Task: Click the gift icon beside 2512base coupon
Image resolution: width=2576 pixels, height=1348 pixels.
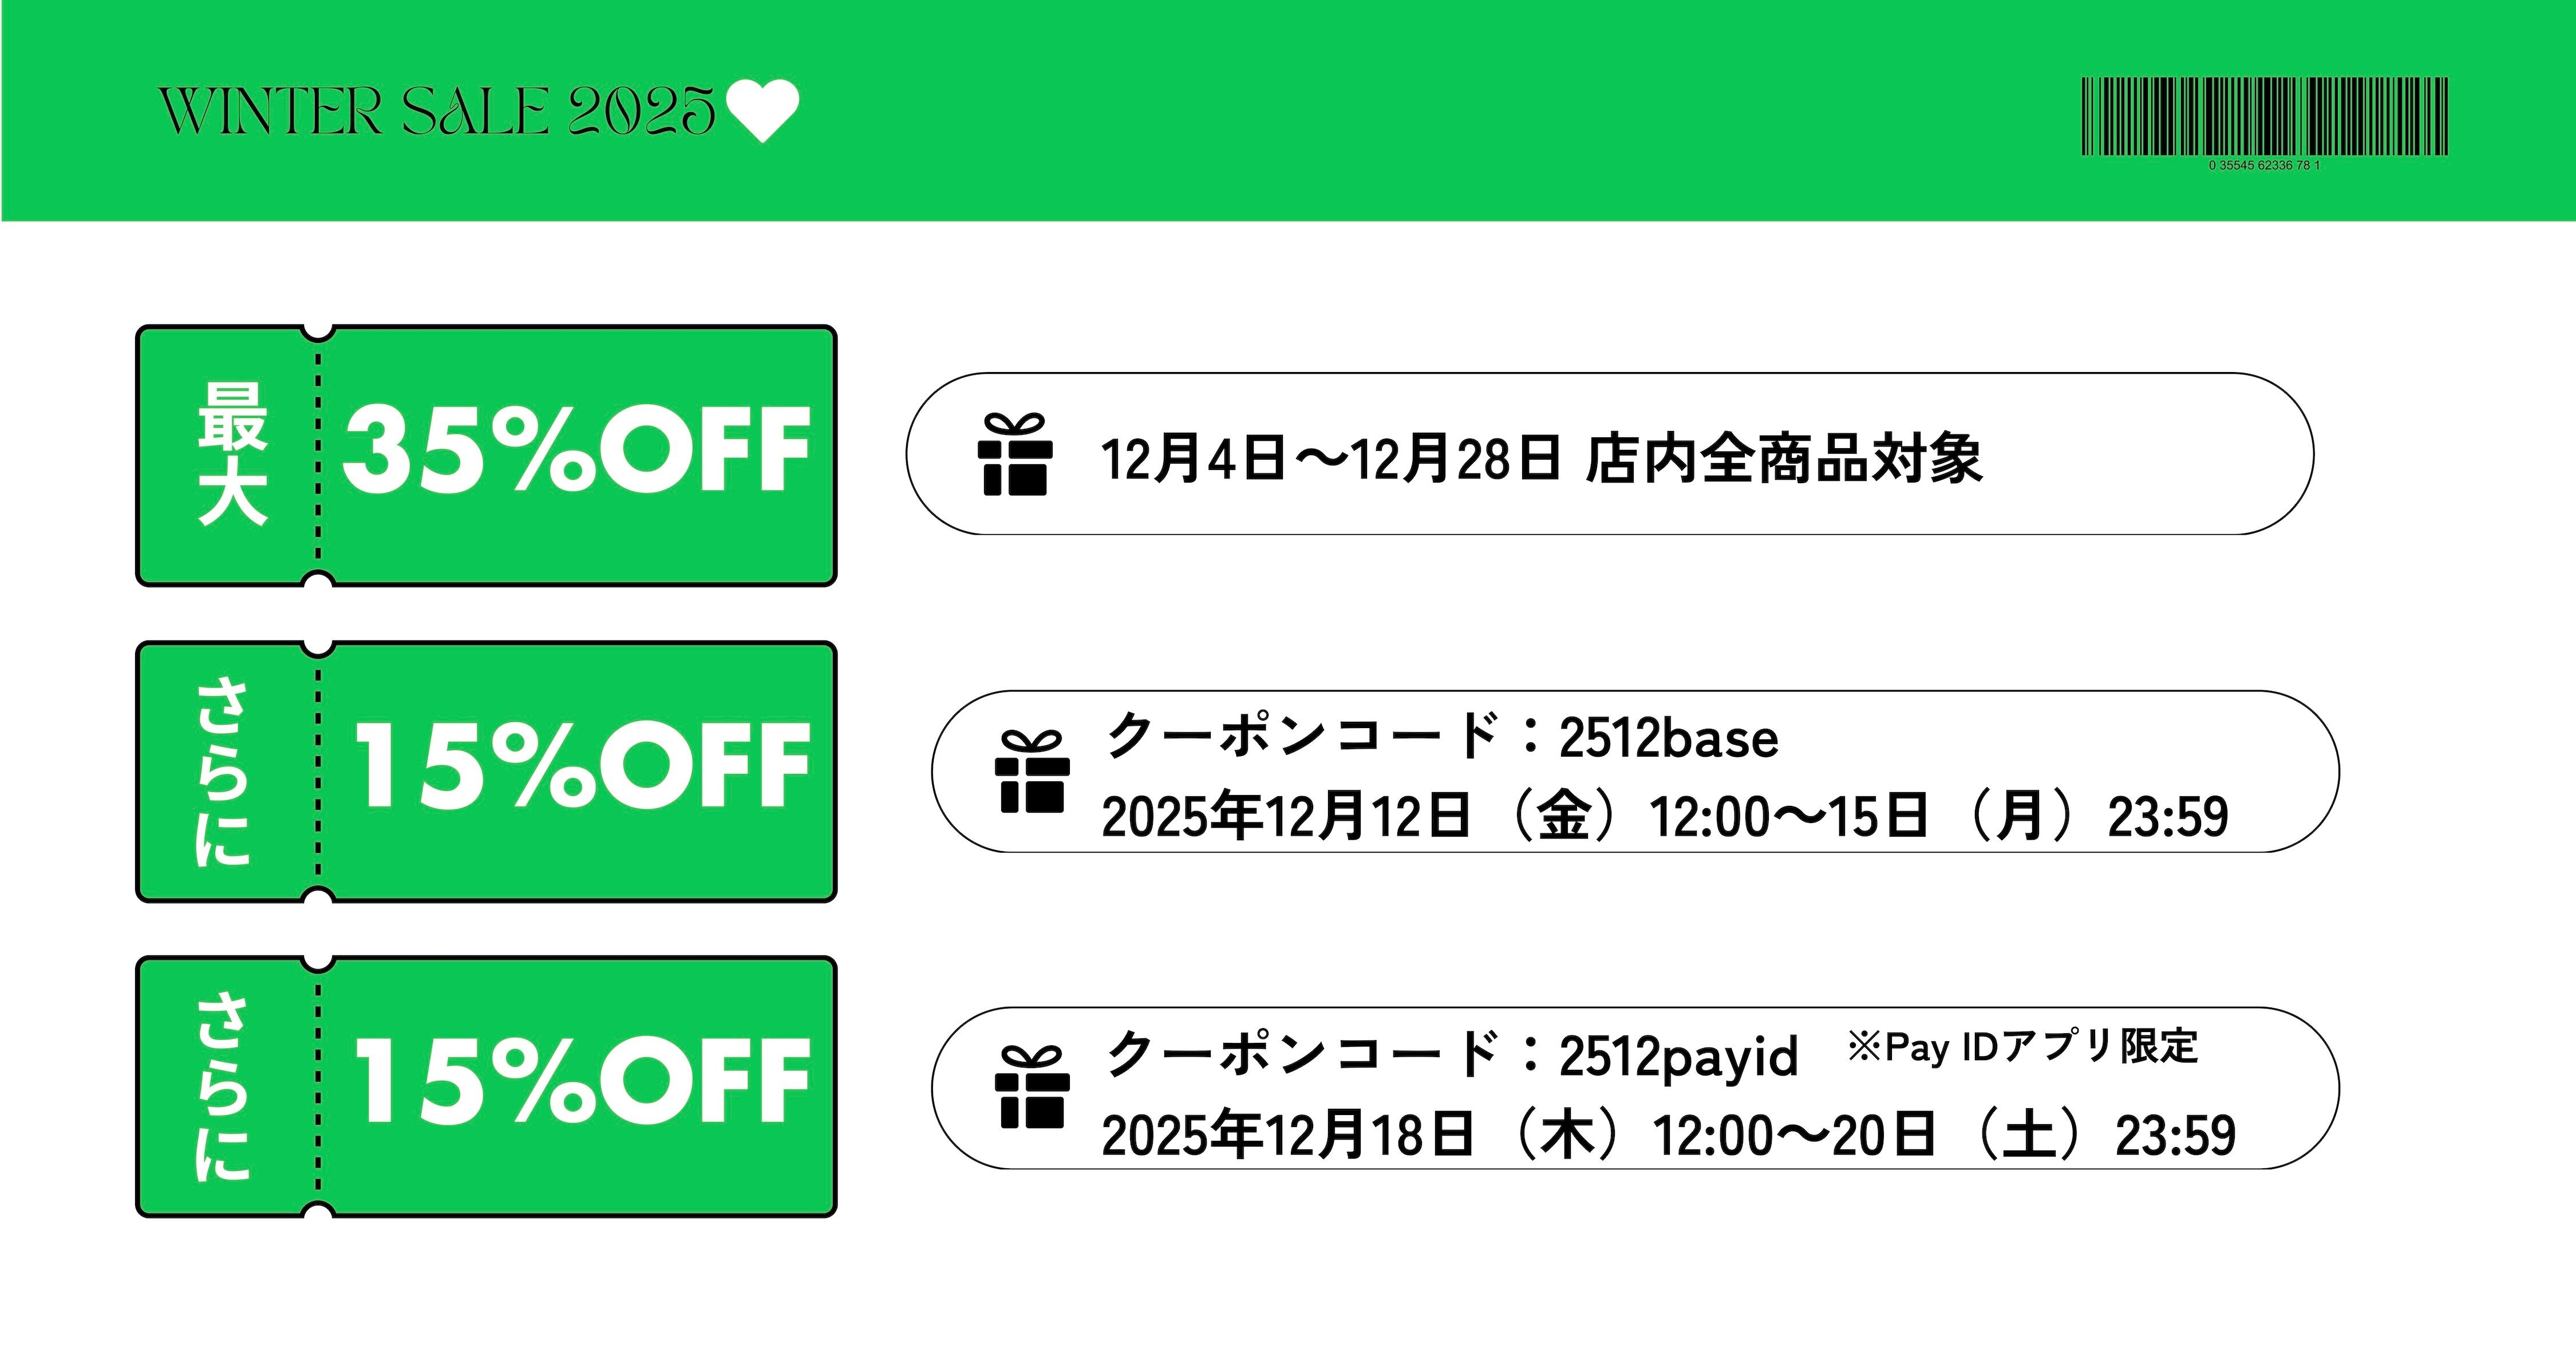Action: pos(1032,771)
